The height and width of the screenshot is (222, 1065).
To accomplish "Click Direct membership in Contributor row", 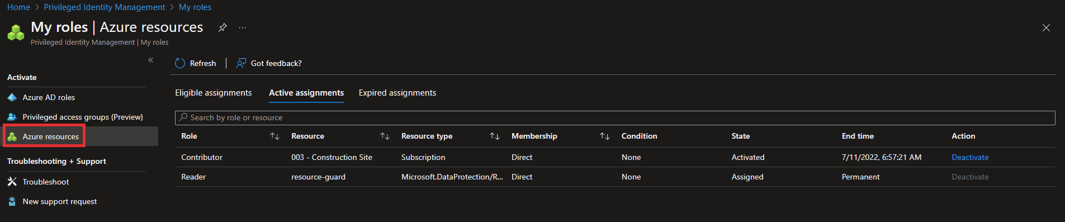I will click(x=522, y=157).
